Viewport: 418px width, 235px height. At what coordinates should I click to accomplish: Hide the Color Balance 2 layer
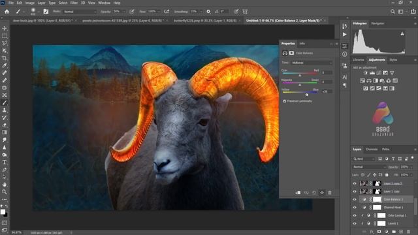pyautogui.click(x=355, y=199)
